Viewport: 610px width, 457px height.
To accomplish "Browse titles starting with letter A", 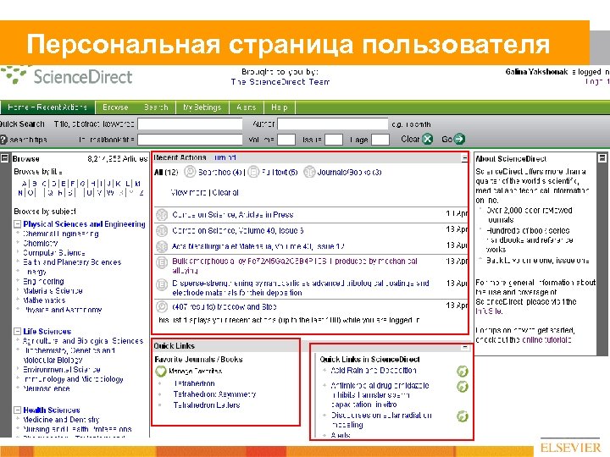I will pos(25,184).
